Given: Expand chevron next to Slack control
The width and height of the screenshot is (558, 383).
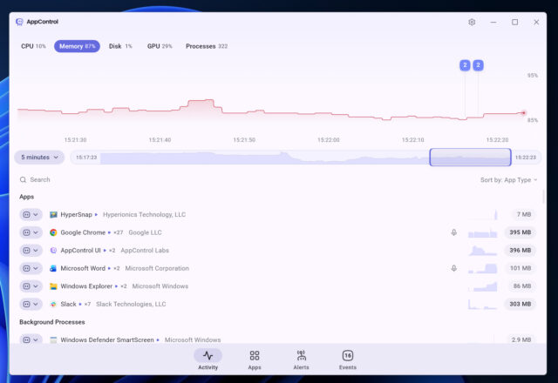Looking at the screenshot, I should pyautogui.click(x=36, y=304).
